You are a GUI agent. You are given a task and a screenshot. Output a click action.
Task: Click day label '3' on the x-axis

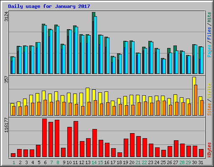(x=26, y=162)
